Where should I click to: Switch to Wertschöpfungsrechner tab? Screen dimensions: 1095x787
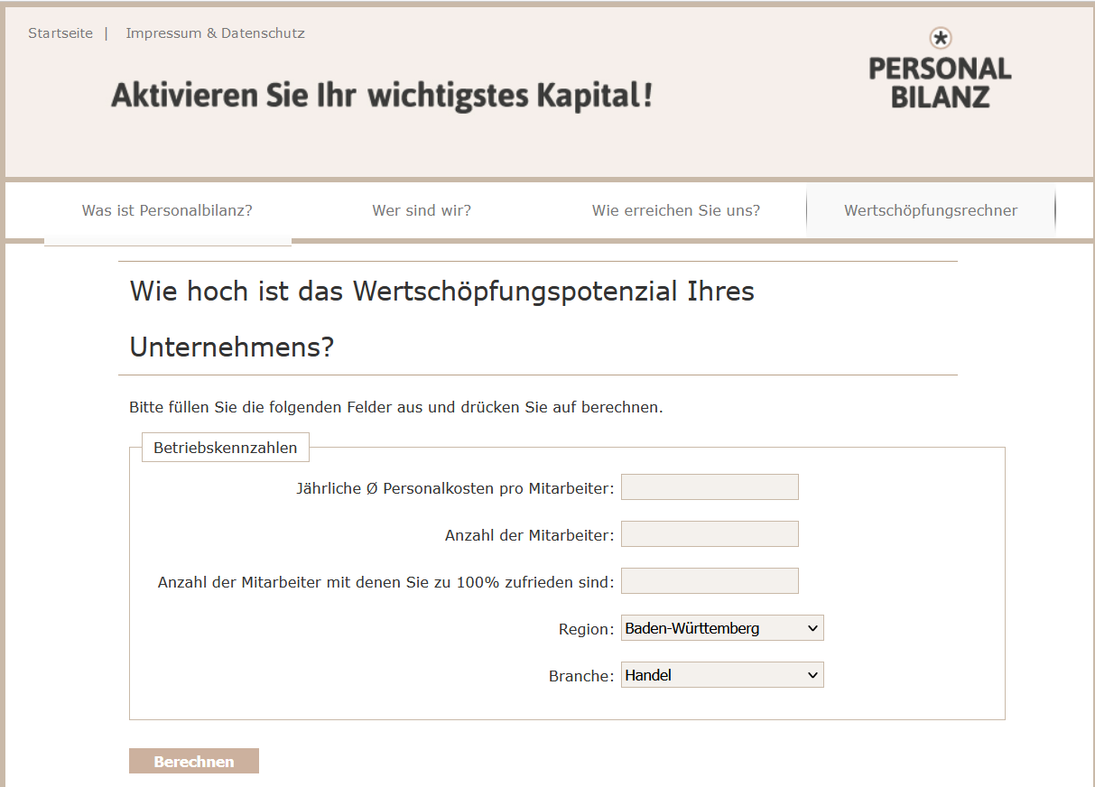(x=931, y=210)
